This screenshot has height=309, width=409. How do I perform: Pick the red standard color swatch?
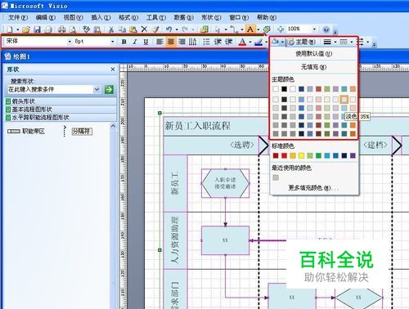pos(284,155)
